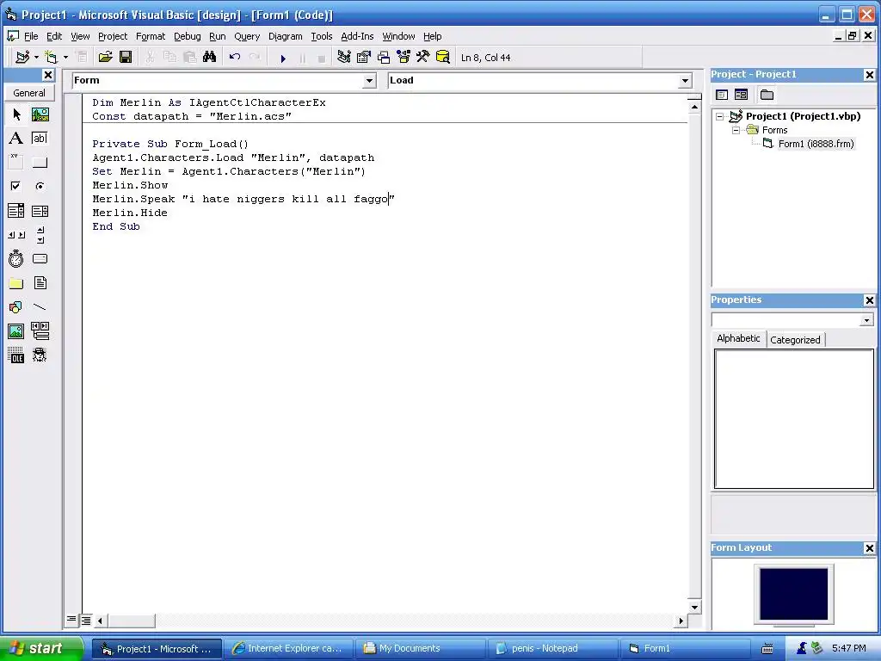The height and width of the screenshot is (661, 881).
Task: Select the CommandButton control in the toolbox
Action: [x=40, y=163]
